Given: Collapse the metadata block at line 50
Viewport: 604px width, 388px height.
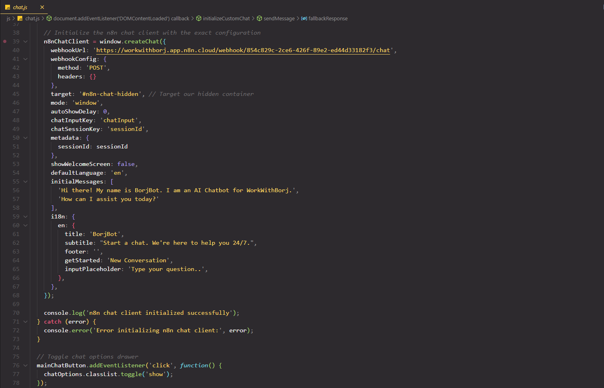Looking at the screenshot, I should pyautogui.click(x=25, y=138).
